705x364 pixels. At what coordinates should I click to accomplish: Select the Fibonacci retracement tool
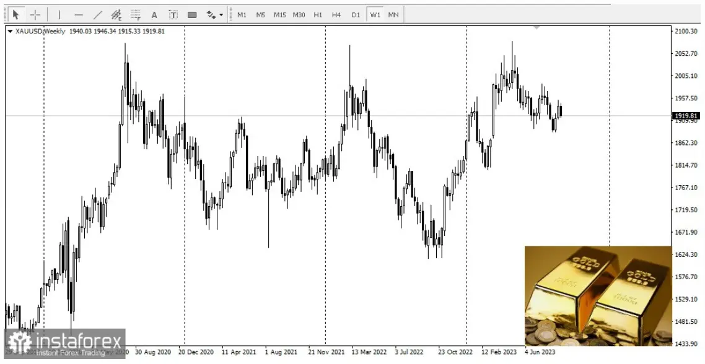[x=135, y=14]
